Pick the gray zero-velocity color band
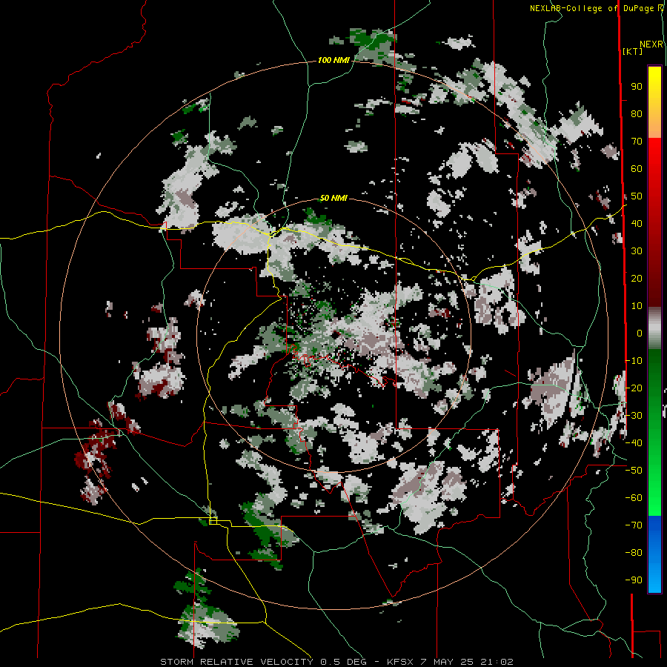 click(x=654, y=328)
